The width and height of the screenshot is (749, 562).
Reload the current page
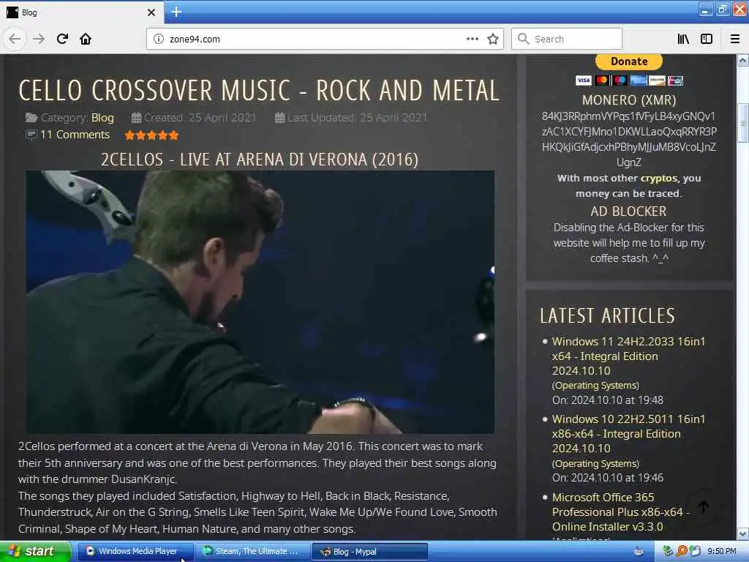(62, 39)
